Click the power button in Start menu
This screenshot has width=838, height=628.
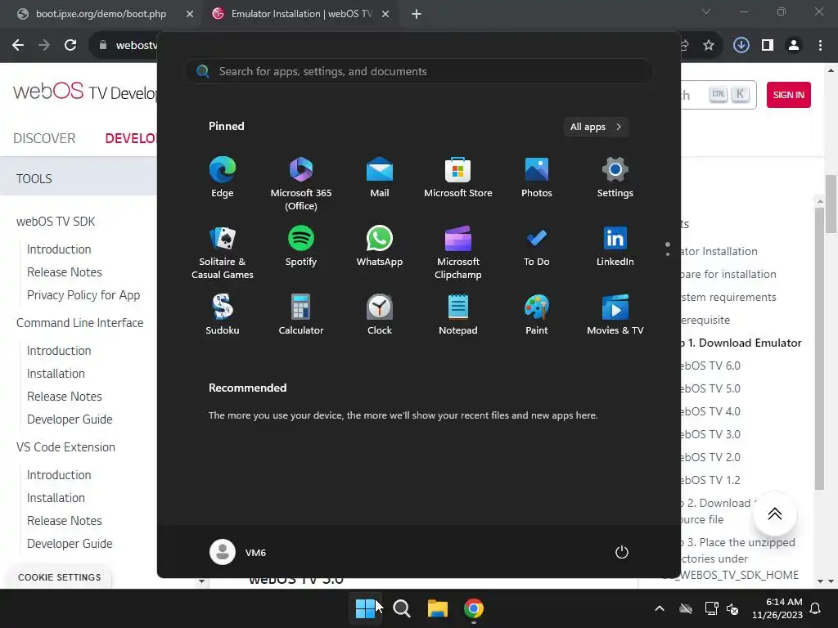click(x=622, y=552)
